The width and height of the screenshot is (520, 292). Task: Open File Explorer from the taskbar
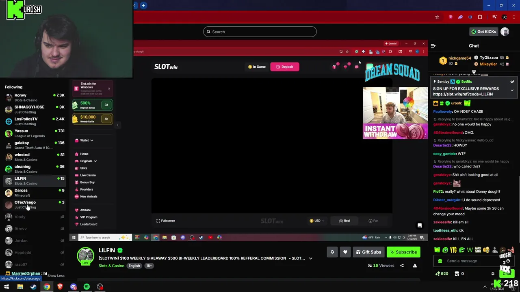(20, 287)
